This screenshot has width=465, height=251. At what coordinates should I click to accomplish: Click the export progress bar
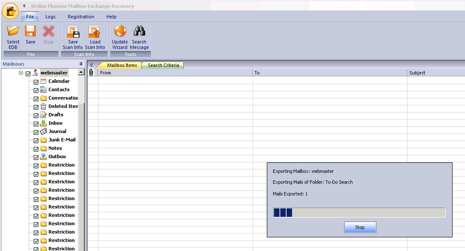[359, 212]
